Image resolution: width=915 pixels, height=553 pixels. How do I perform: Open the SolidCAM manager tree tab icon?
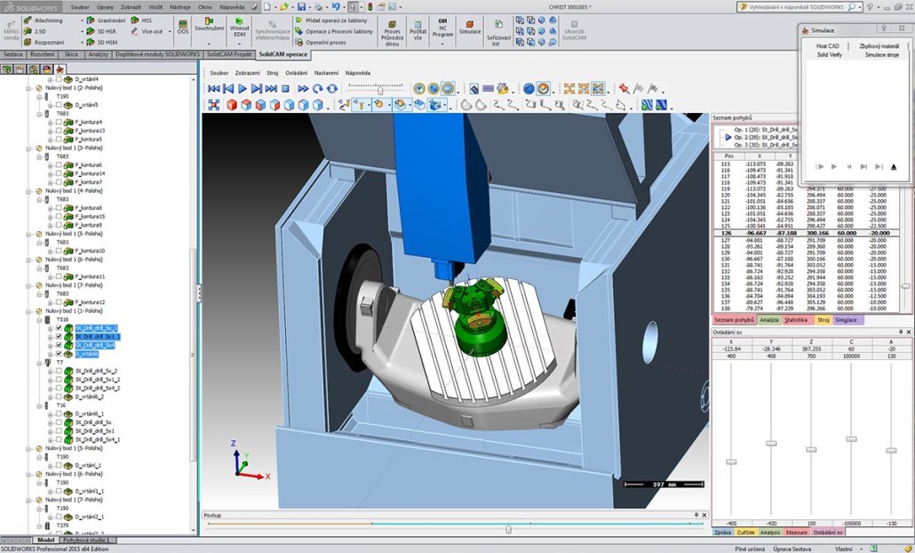pyautogui.click(x=60, y=69)
